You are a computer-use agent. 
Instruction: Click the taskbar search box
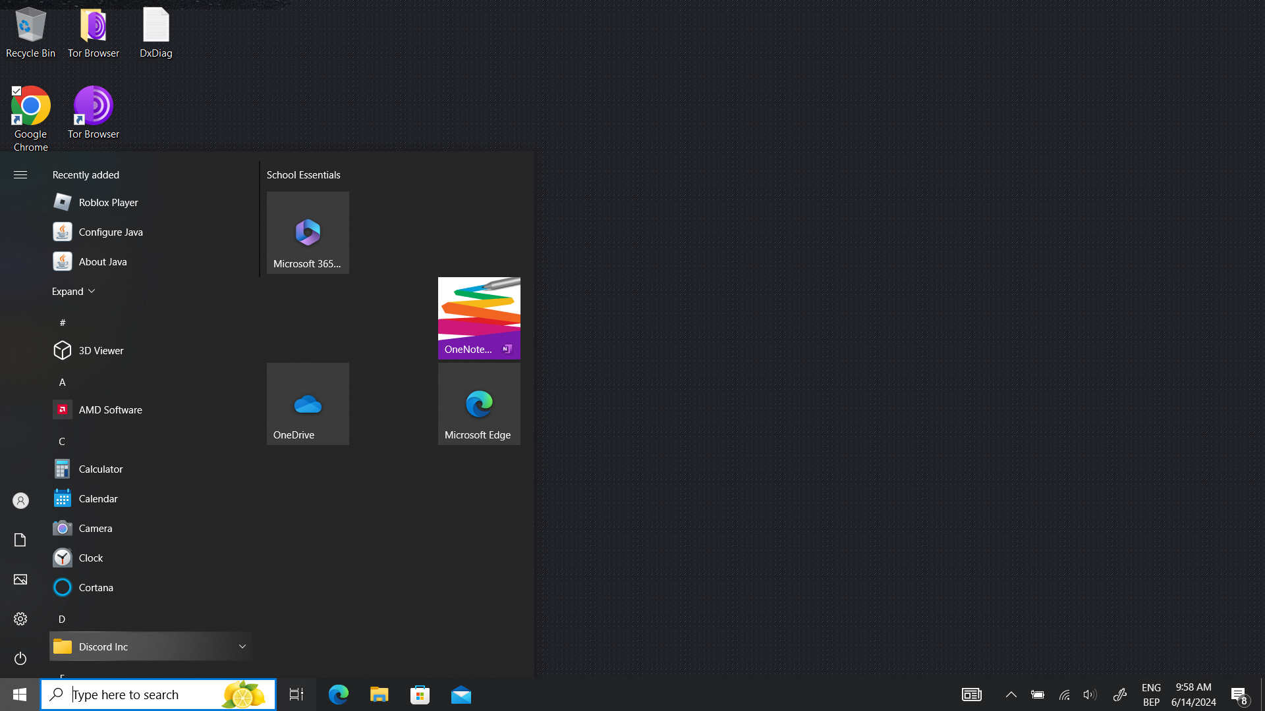(145, 695)
